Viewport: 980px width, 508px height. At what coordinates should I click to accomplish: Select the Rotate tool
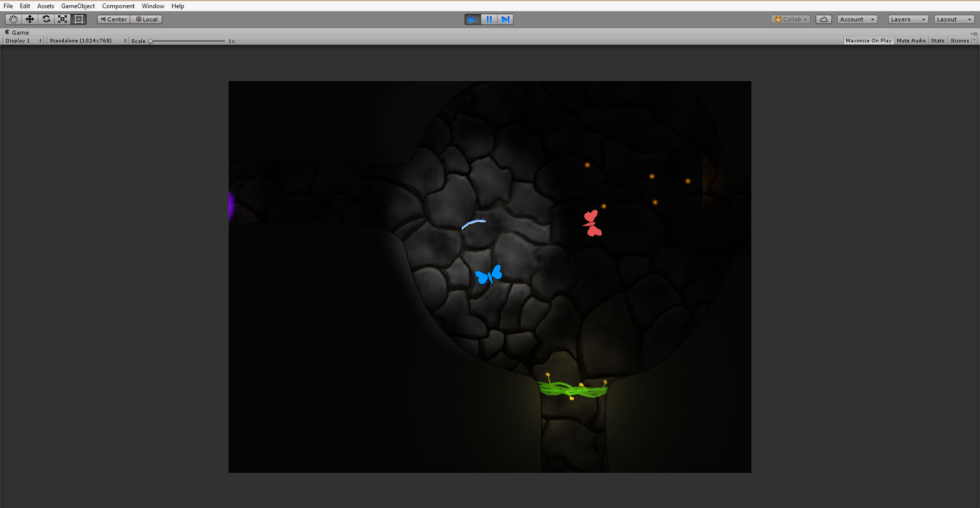46,19
